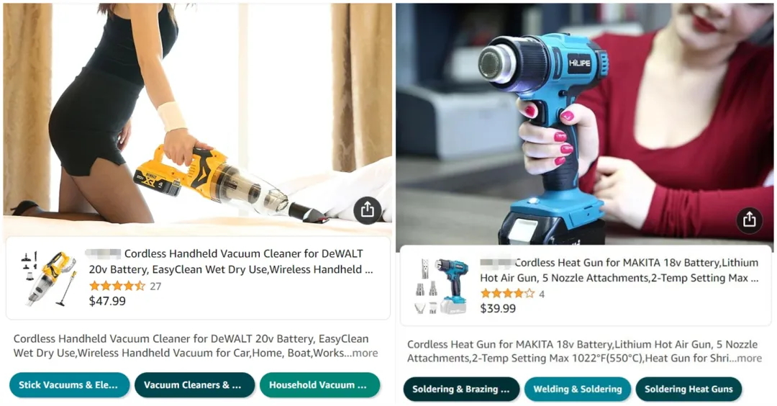777x406 pixels.
Task: Select the Soldering & Brazing ... tag
Action: (x=461, y=389)
